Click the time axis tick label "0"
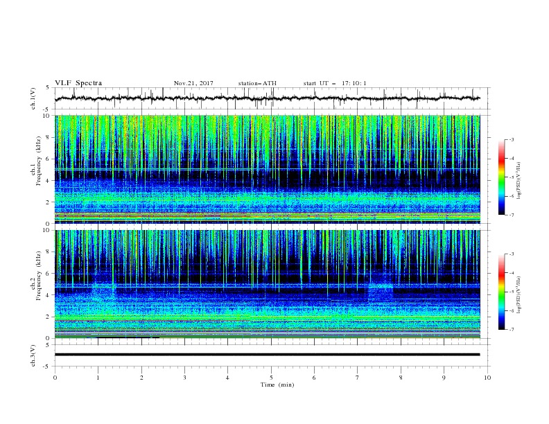 point(55,378)
